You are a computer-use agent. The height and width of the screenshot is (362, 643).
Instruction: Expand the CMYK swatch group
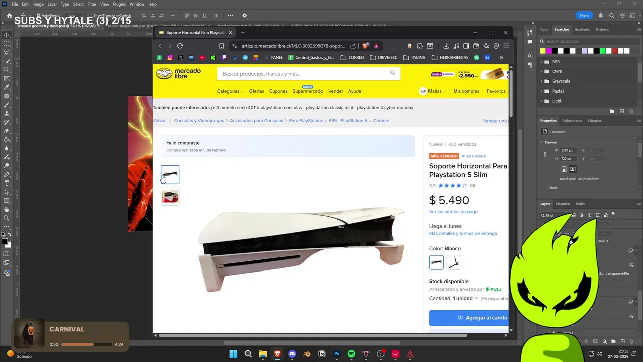541,71
